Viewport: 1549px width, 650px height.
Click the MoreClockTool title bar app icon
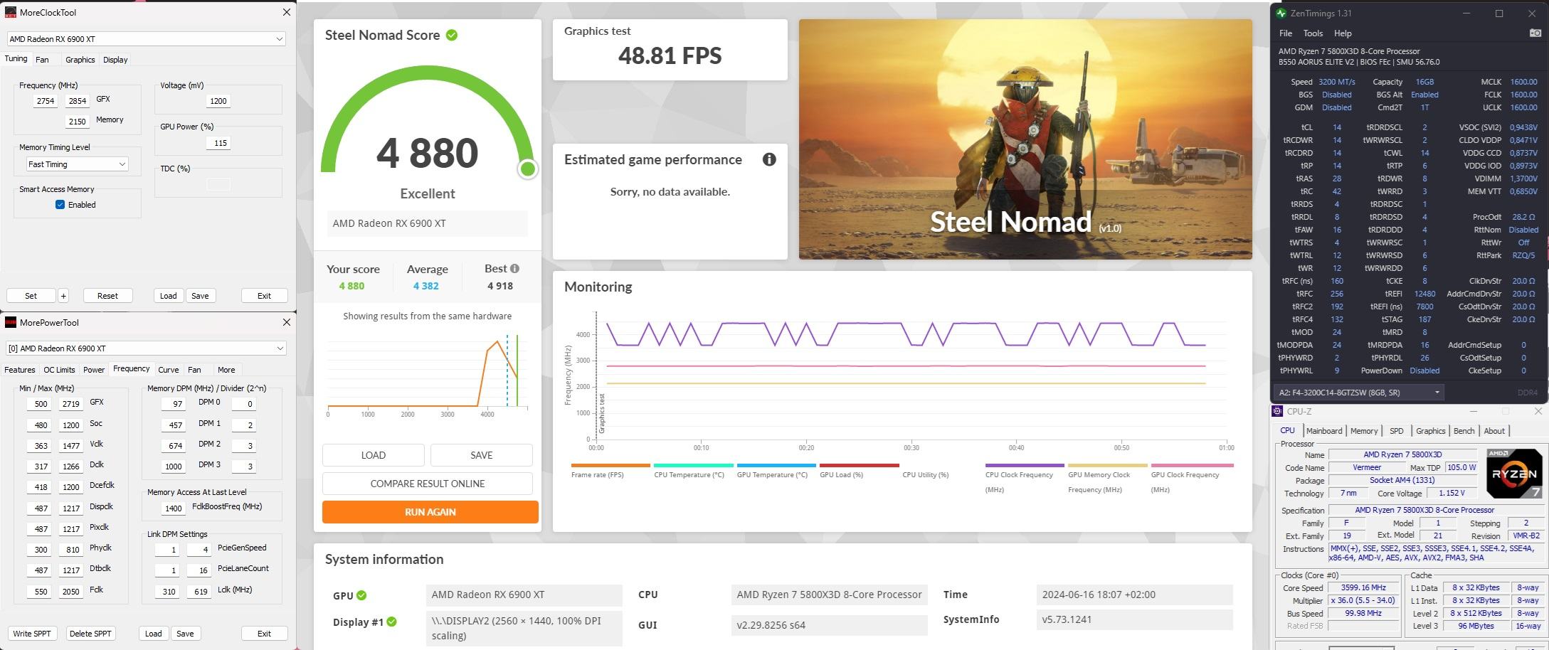[11, 12]
